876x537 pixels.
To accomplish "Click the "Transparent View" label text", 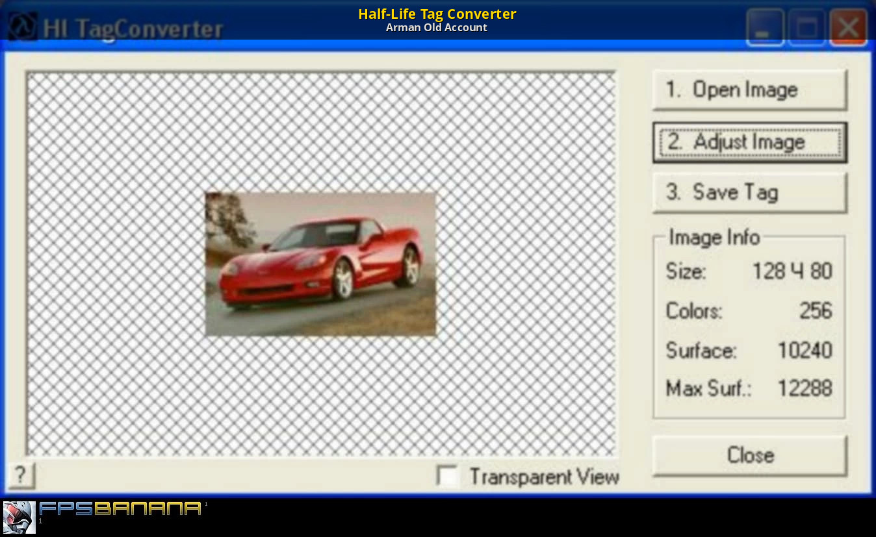I will pyautogui.click(x=544, y=477).
